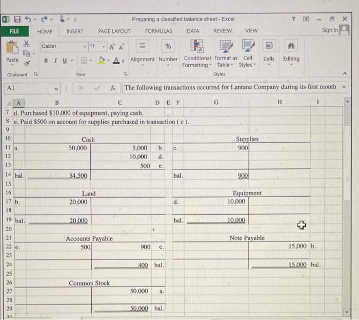Increase font size with large A icon
This screenshot has height=320, width=359.
point(112,47)
